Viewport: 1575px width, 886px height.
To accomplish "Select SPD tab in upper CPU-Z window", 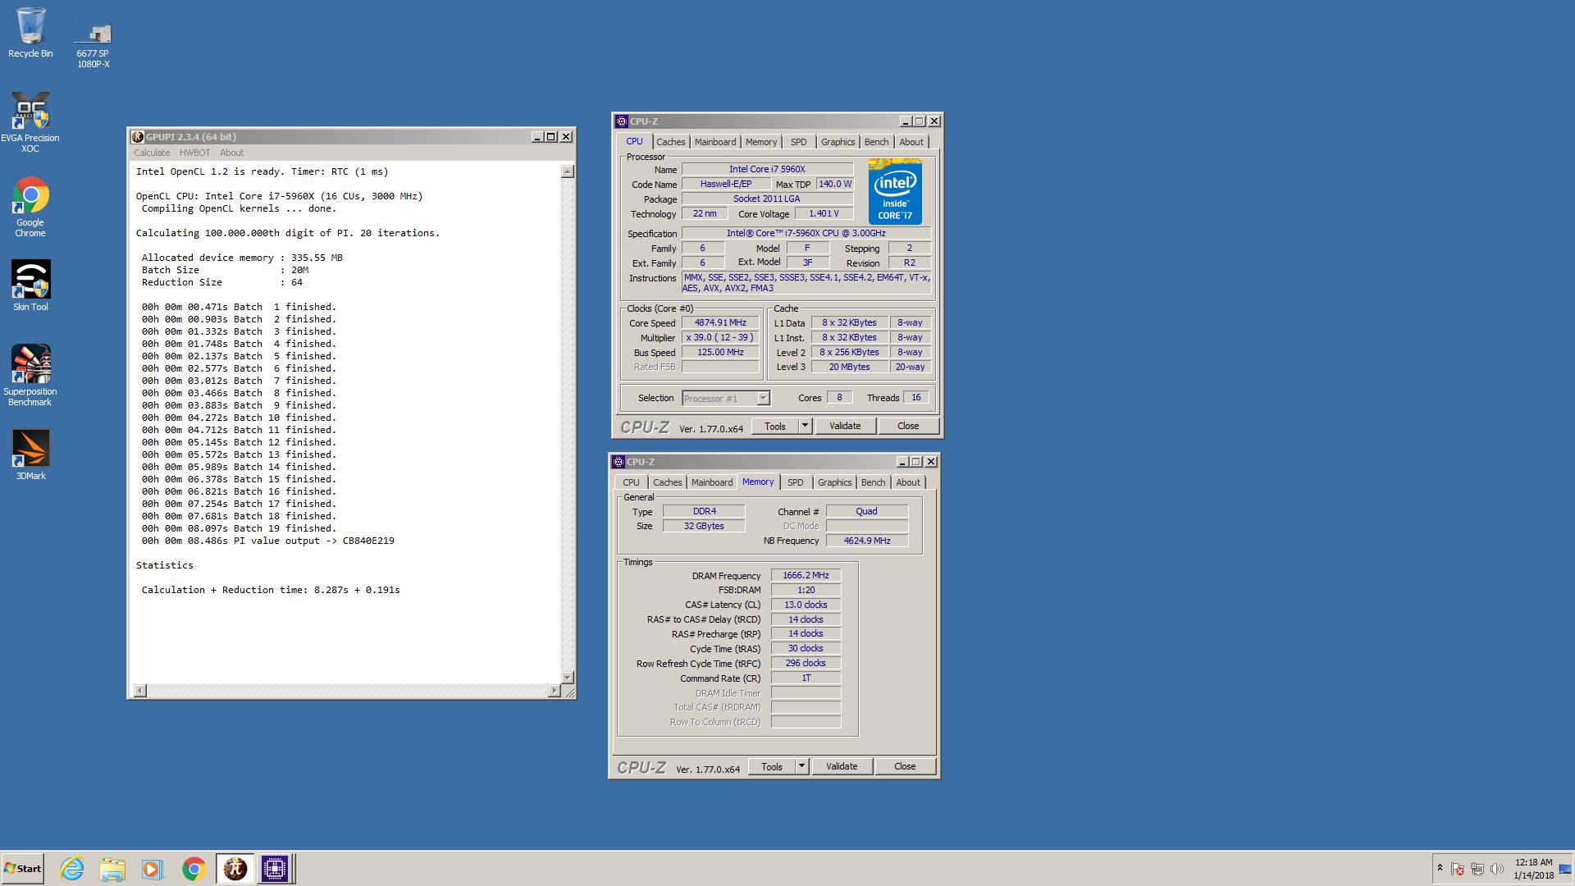I will click(x=798, y=142).
